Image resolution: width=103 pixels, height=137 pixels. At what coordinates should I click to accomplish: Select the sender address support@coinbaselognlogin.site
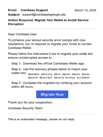pos(44,14)
